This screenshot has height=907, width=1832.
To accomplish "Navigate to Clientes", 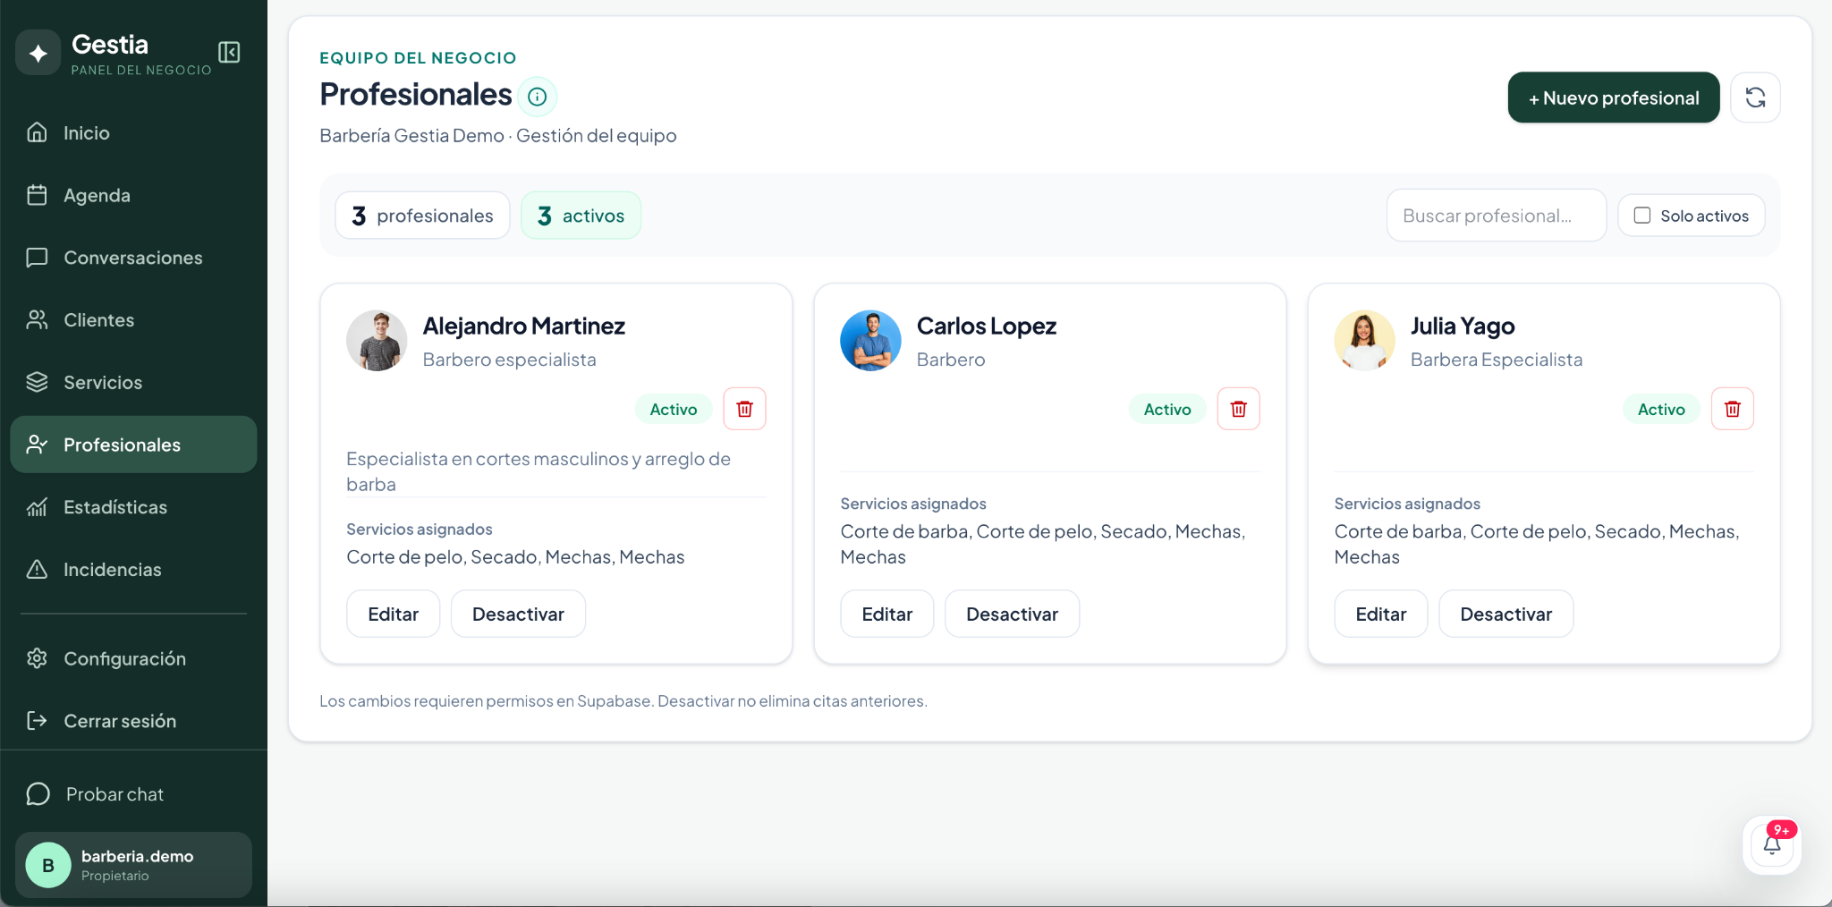I will 133,320.
